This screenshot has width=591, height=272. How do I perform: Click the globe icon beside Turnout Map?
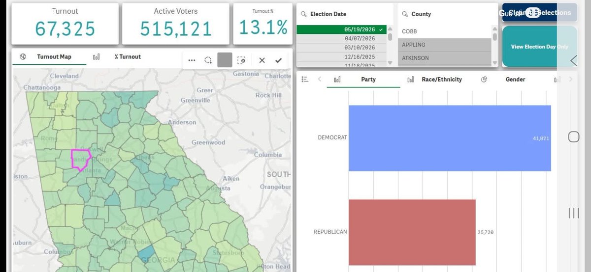(x=23, y=57)
